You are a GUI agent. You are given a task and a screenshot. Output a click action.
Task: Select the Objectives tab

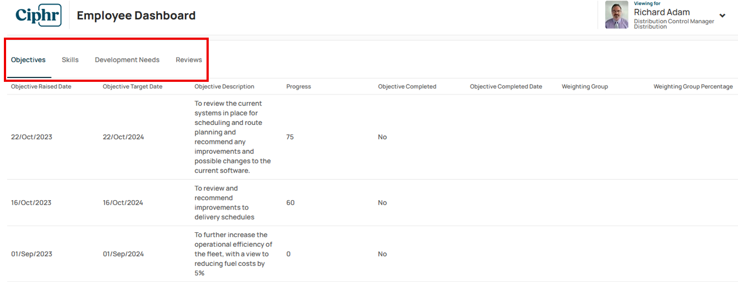click(28, 60)
